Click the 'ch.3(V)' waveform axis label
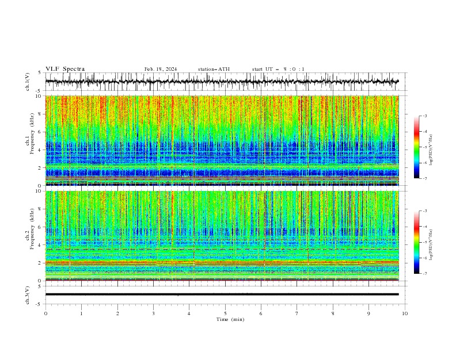Viewport: 456px width, 352px height. [28, 295]
